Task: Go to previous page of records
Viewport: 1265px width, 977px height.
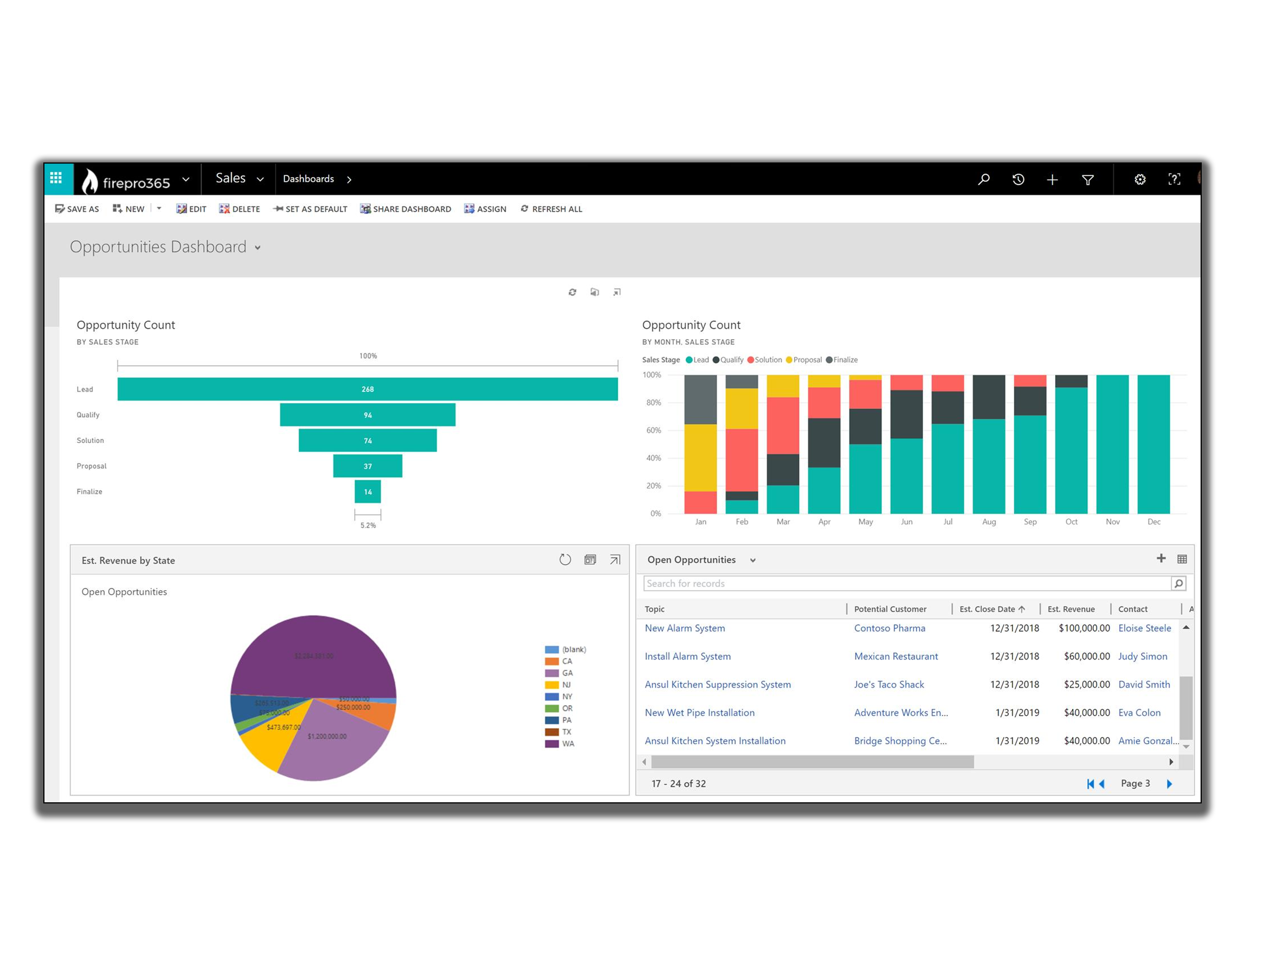Action: [x=1102, y=784]
